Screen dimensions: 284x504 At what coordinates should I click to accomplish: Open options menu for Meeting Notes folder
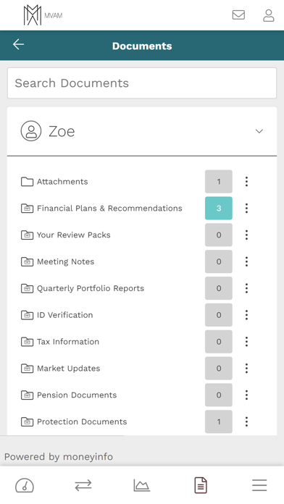tap(247, 261)
